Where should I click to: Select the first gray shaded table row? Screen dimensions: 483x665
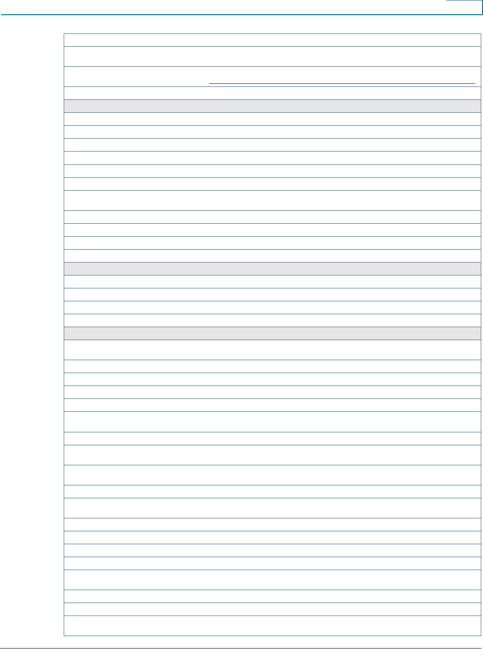272,106
